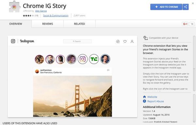Click the Search field in the Instagram preview
The image size is (196, 125).
click(77, 41)
